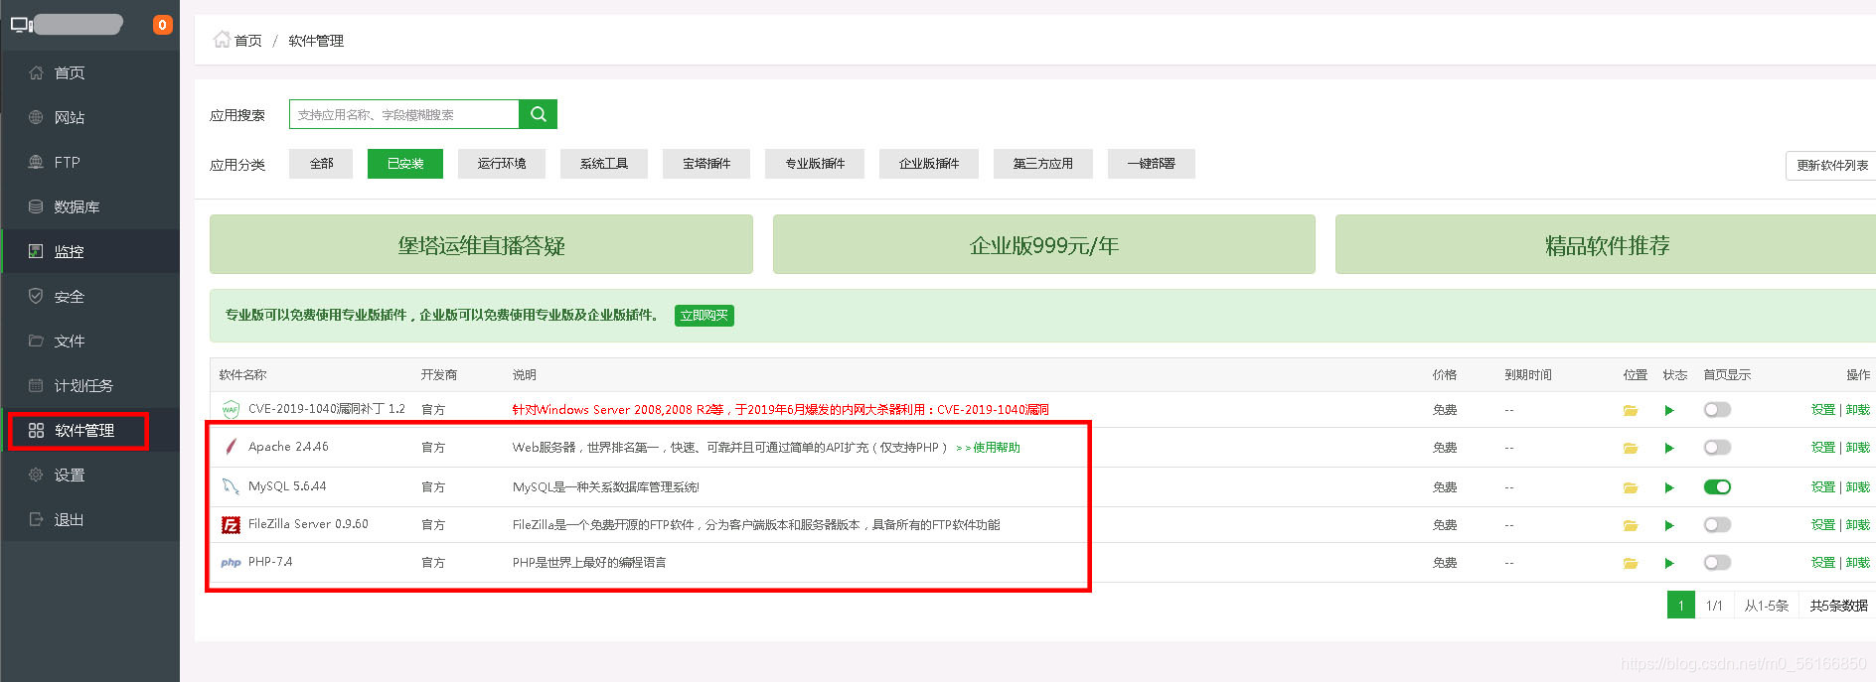This screenshot has width=1876, height=682.
Task: Open 软件管理 in the sidebar
Action: [89, 430]
